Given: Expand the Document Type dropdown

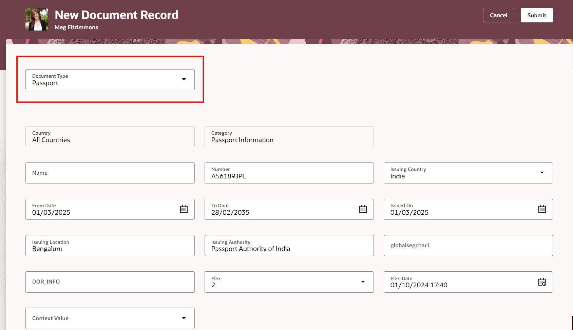Looking at the screenshot, I should (184, 79).
